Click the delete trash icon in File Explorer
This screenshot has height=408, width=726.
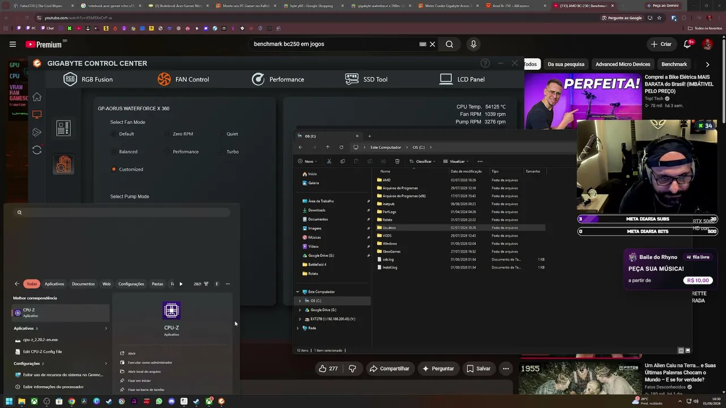click(x=397, y=161)
